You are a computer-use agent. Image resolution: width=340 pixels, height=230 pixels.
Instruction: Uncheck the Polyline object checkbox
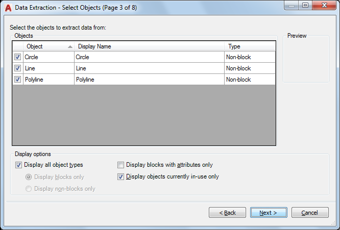tap(18, 80)
